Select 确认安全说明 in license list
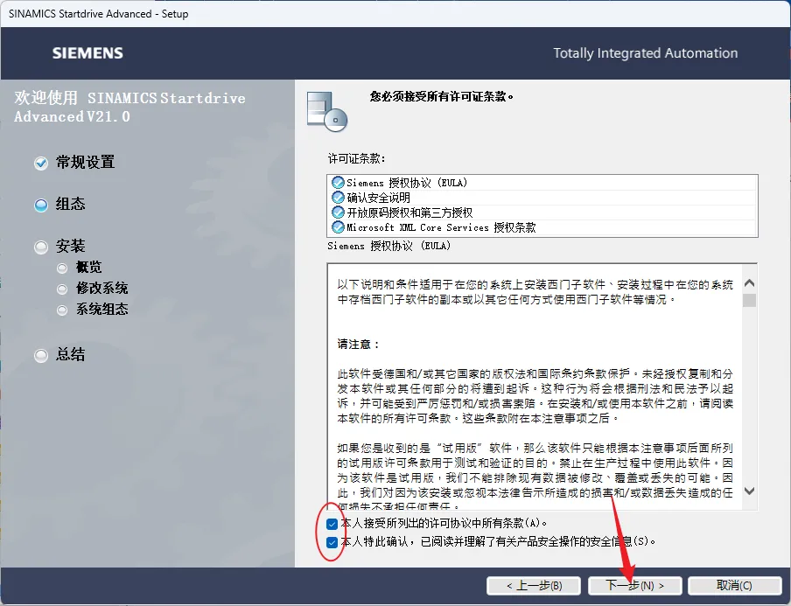 (x=542, y=198)
